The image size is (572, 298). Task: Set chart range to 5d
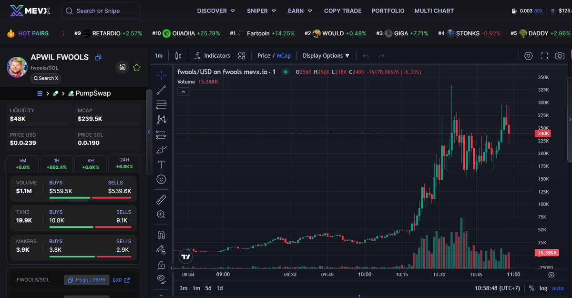(208, 288)
